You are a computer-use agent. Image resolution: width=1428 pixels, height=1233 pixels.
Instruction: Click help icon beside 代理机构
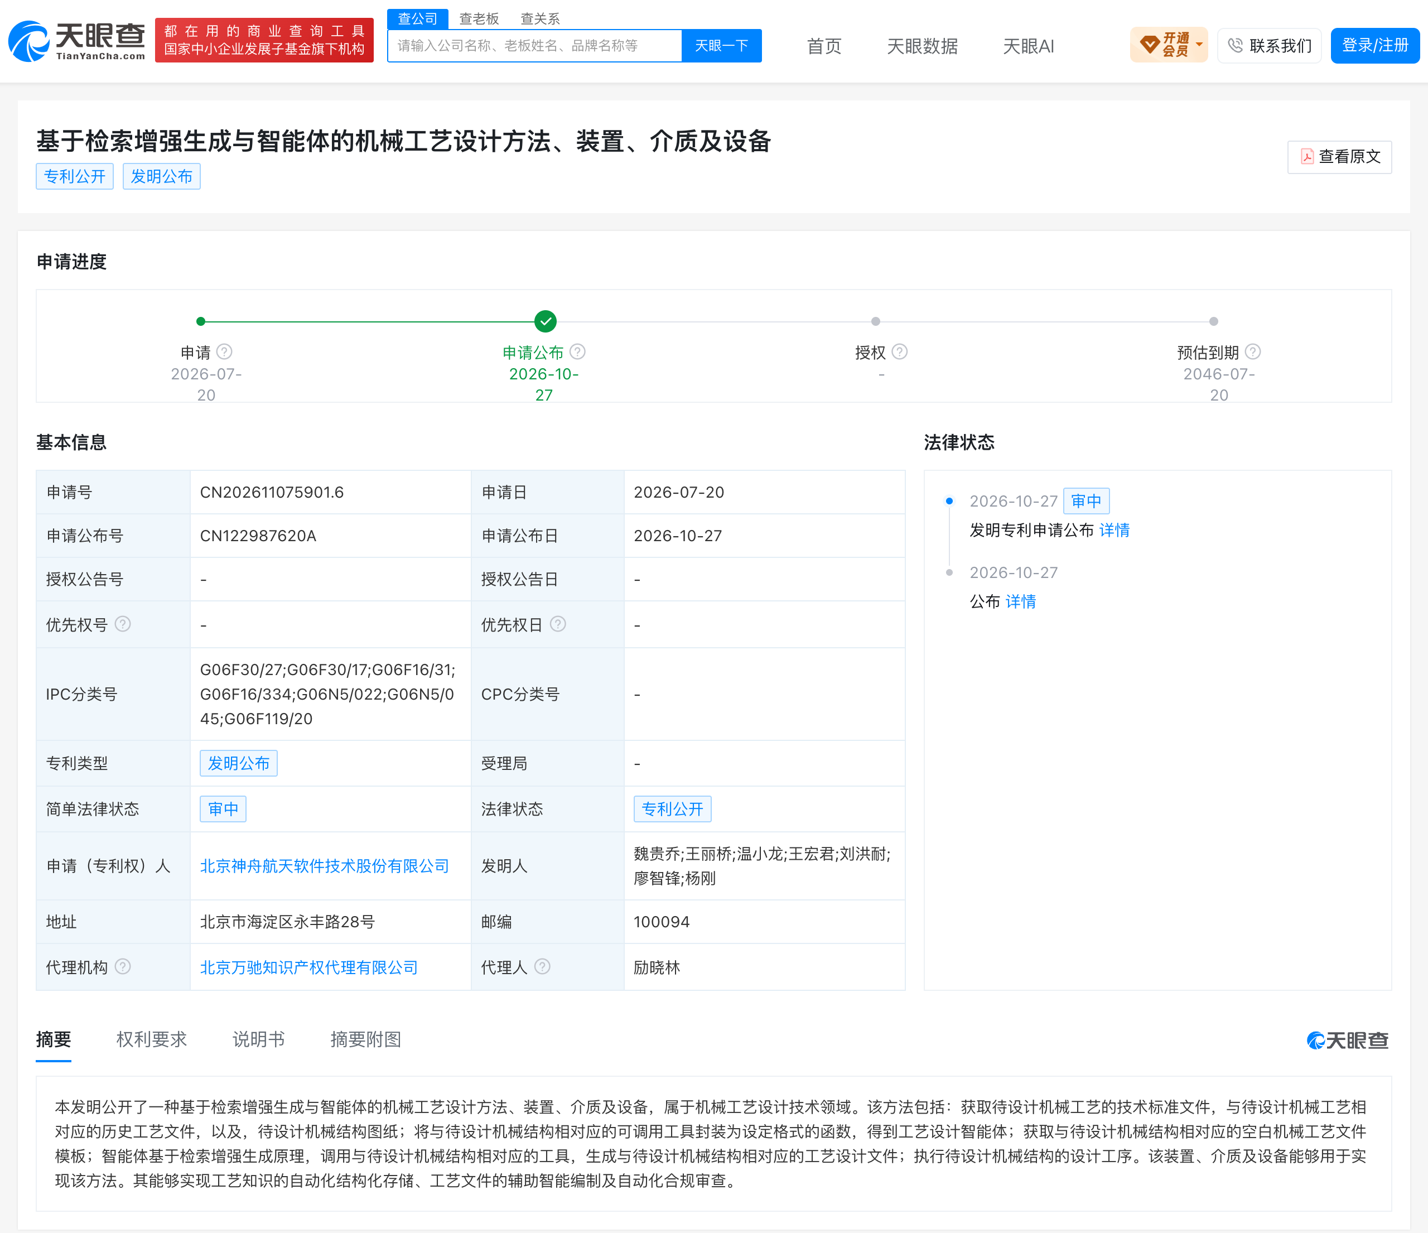tap(123, 967)
